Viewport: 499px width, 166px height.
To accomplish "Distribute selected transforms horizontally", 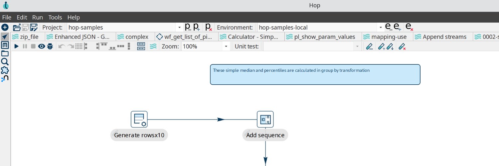I will pyautogui.click(x=121, y=46).
